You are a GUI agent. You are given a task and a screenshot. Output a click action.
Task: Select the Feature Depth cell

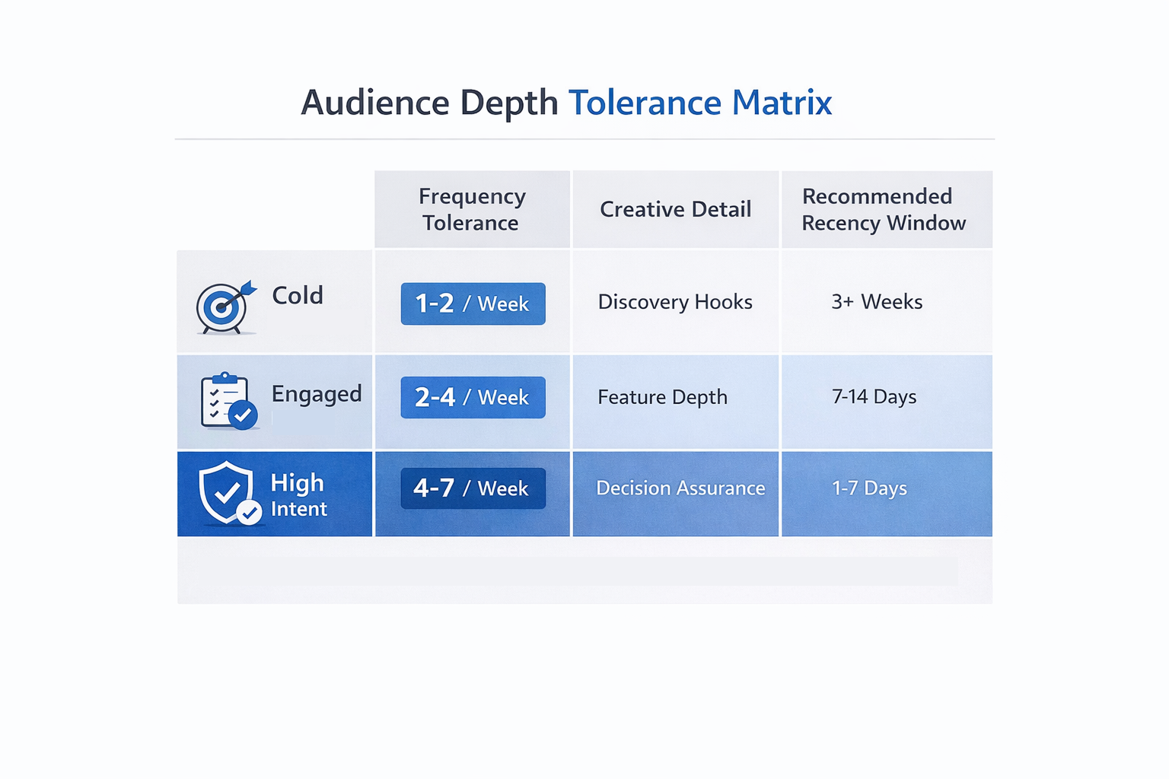tap(663, 396)
